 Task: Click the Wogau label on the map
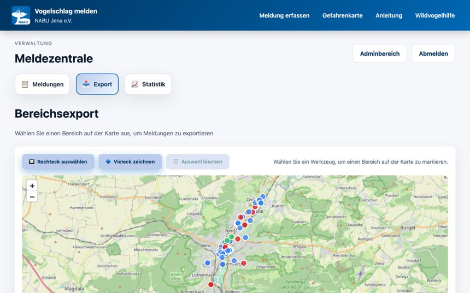[299, 246]
